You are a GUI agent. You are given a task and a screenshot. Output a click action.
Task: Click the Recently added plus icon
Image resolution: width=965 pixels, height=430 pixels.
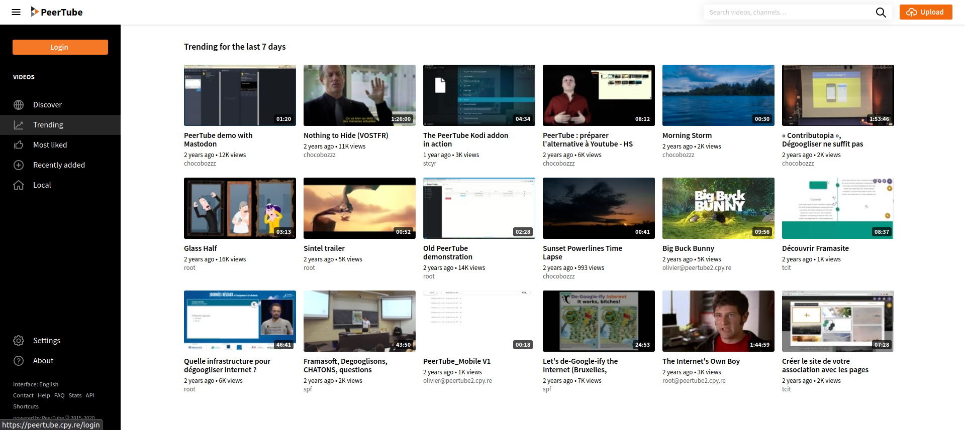pyautogui.click(x=19, y=165)
